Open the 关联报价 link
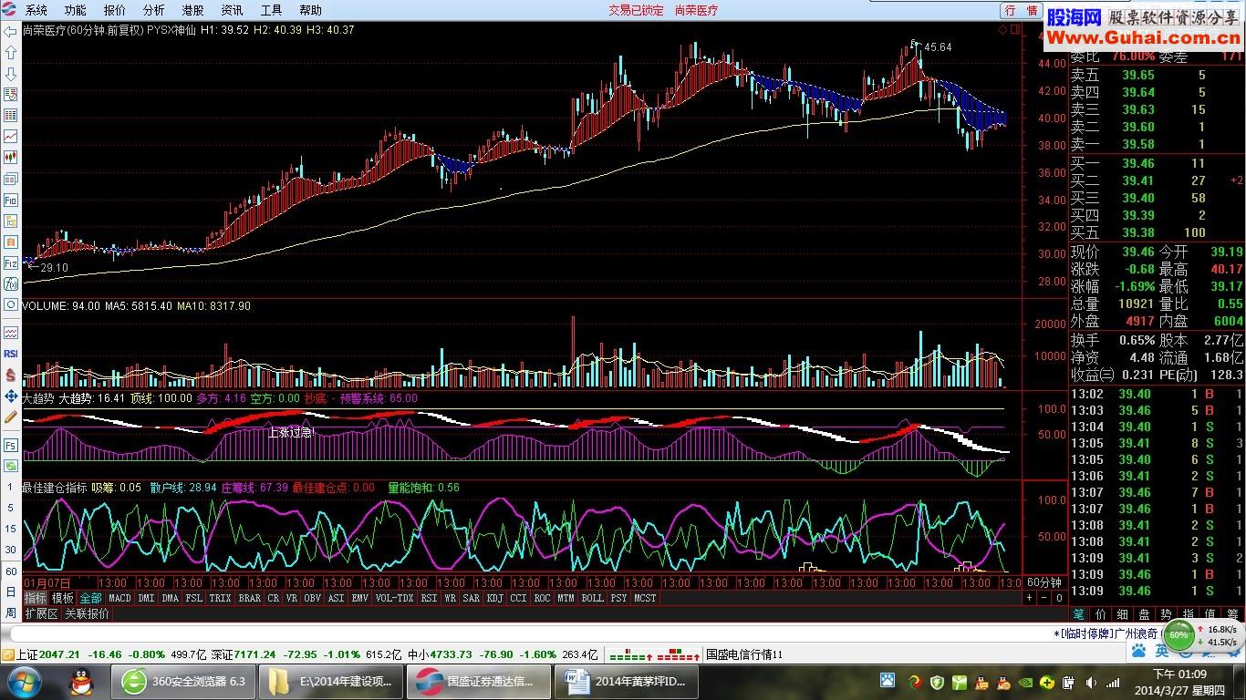This screenshot has height=700, width=1246. [x=88, y=614]
